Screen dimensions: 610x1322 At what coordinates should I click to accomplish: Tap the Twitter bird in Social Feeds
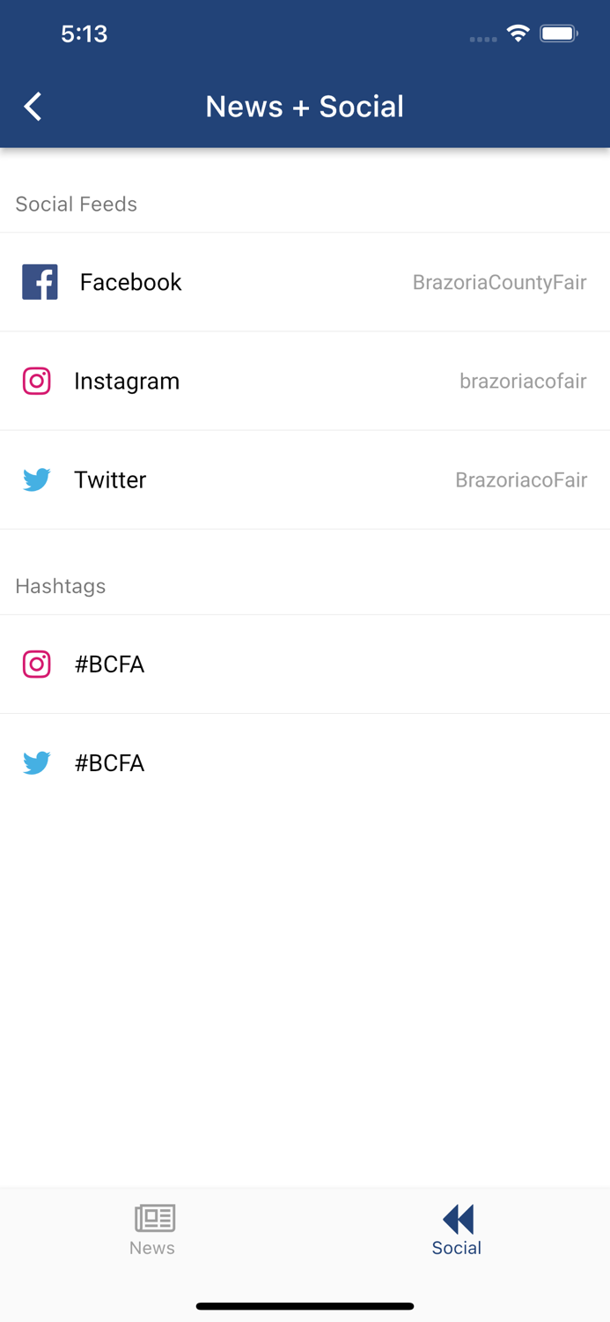(37, 479)
